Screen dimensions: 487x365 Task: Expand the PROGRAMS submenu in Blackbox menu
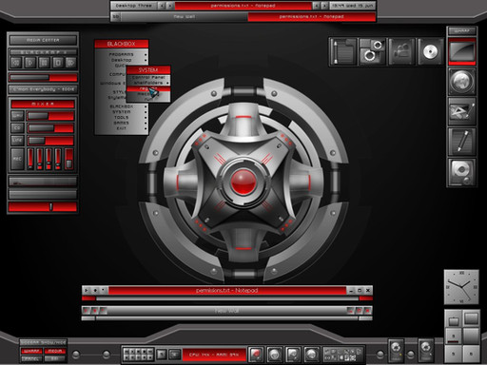click(x=122, y=54)
